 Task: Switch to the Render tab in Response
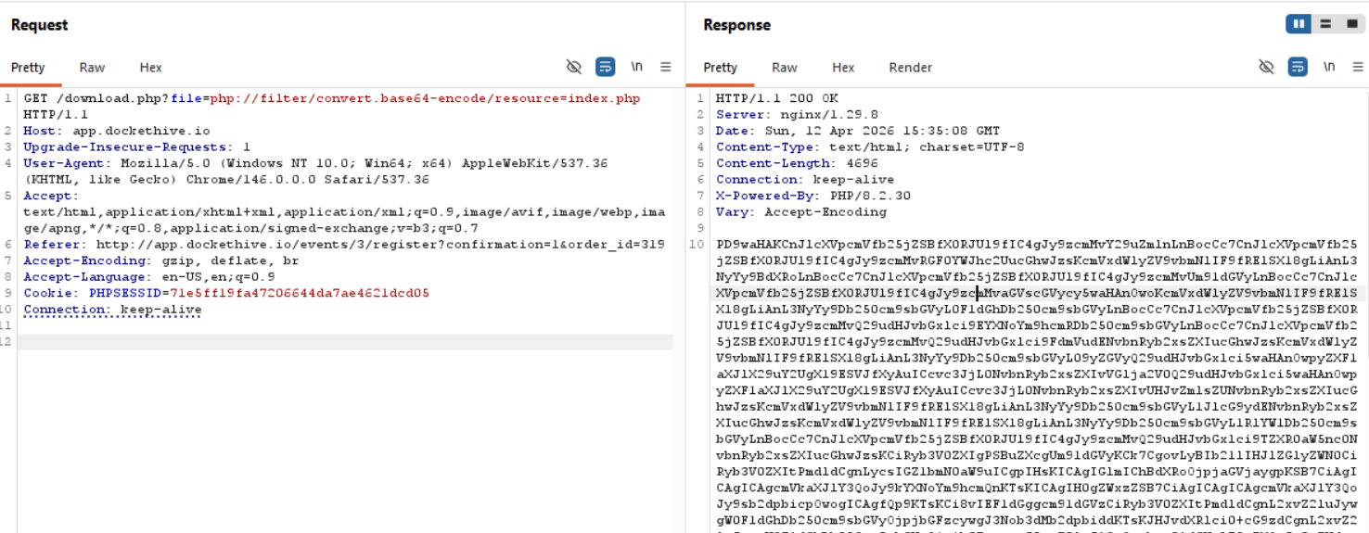(910, 68)
